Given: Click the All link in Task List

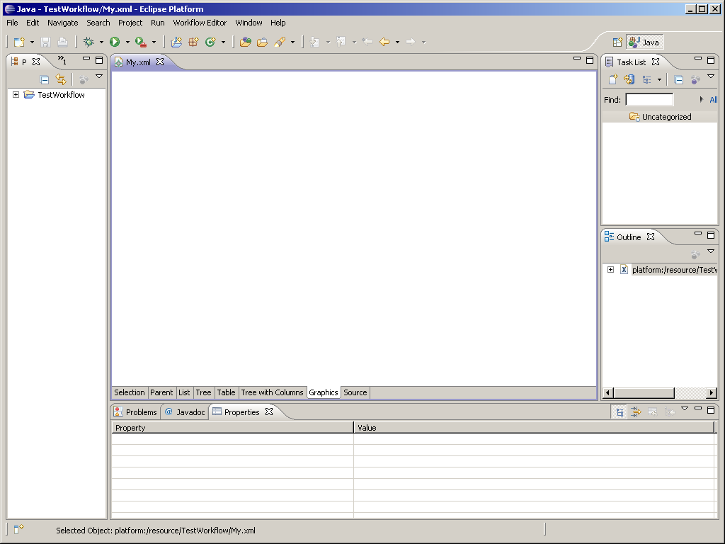Looking at the screenshot, I should pyautogui.click(x=713, y=100).
